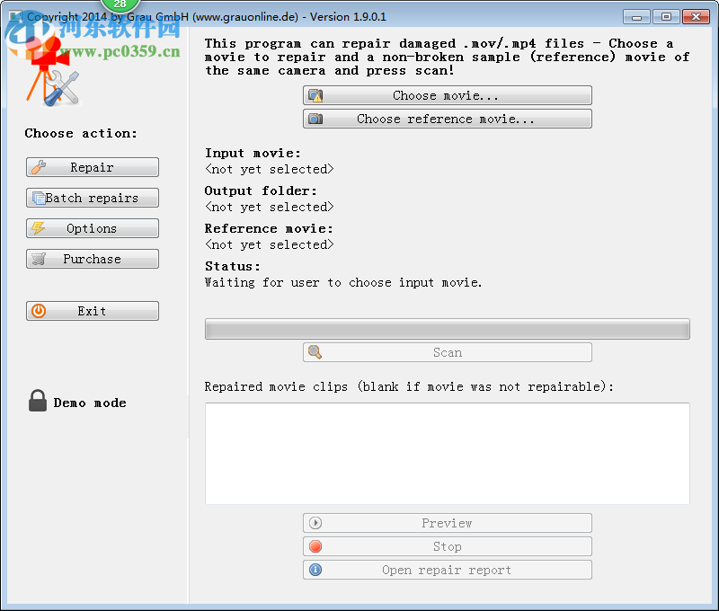Open the Options button

[x=93, y=228]
